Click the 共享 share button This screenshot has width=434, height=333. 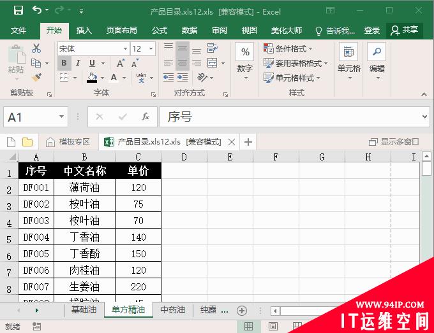click(x=405, y=30)
